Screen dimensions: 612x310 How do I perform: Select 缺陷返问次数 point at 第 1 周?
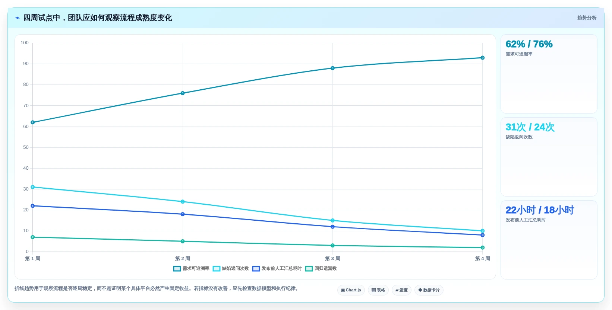[33, 187]
